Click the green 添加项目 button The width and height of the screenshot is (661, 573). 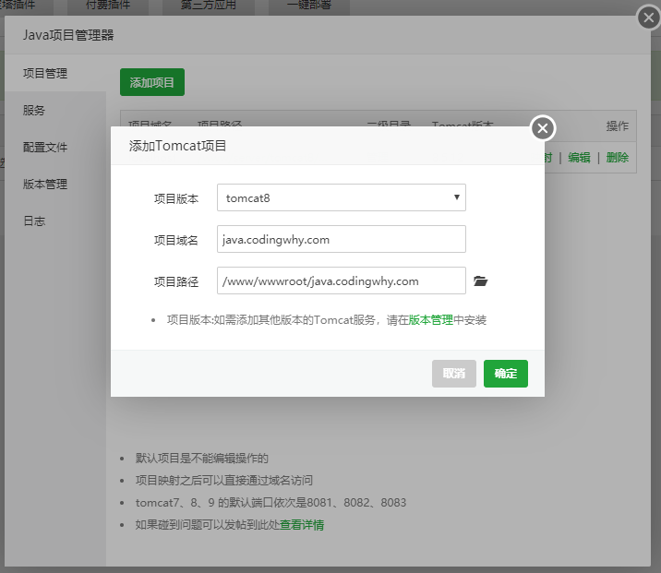click(152, 82)
